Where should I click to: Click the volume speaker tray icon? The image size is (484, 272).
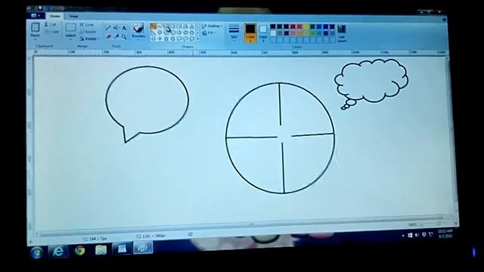pyautogui.click(x=417, y=235)
